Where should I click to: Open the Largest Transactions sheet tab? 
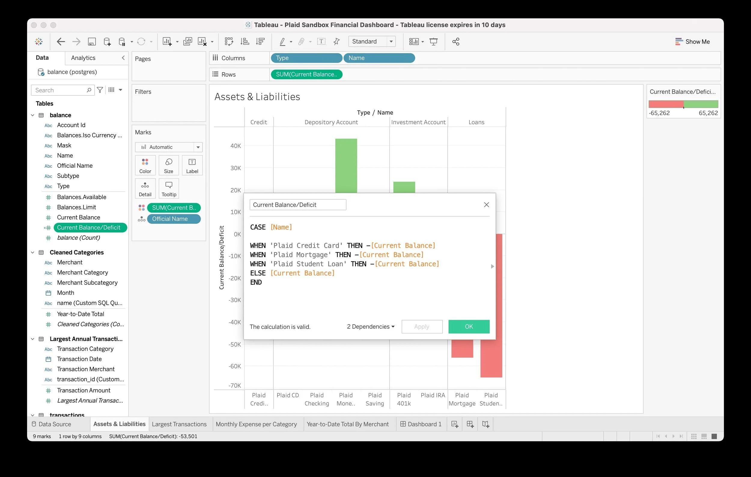(179, 424)
